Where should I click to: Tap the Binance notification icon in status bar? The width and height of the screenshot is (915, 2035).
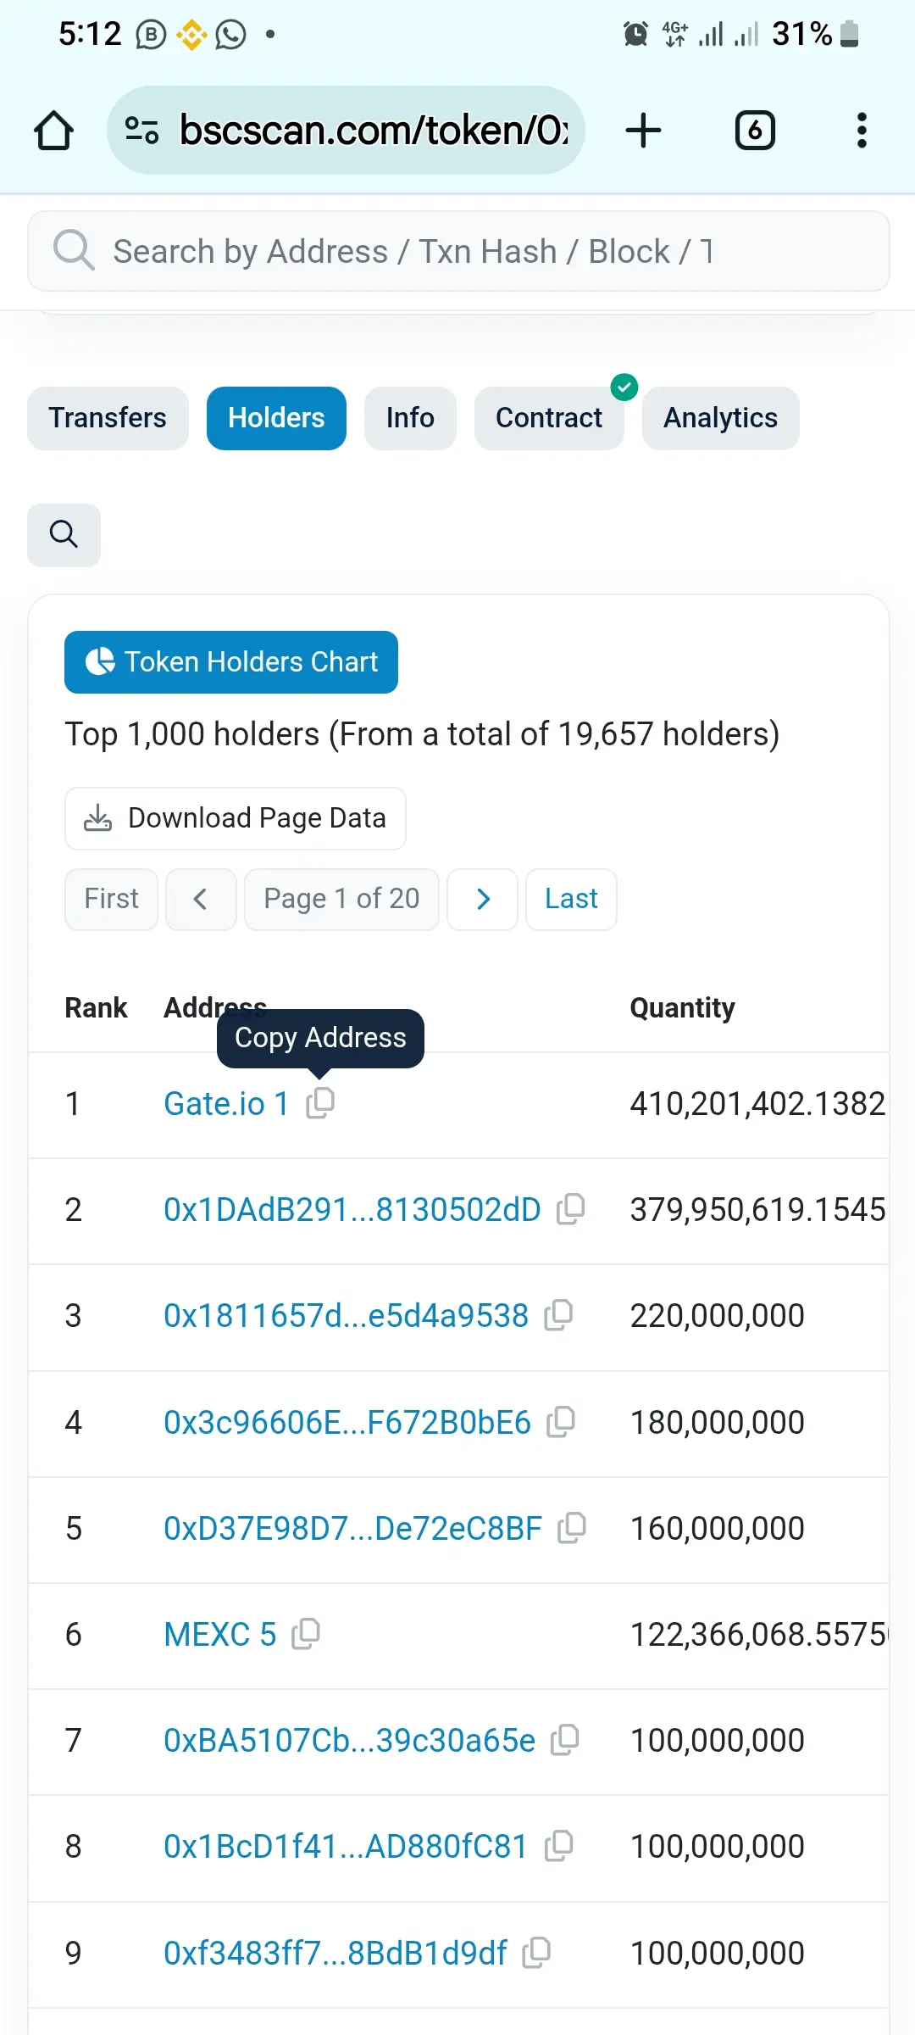click(x=191, y=34)
